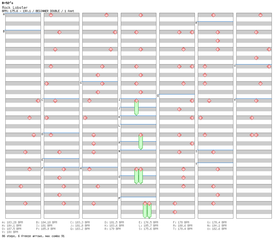Select the right arrow freeze head at marker I
Image resolution: width=278 pixels, height=244 pixels.
(136, 101)
